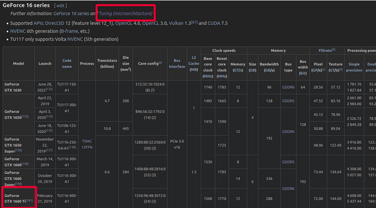Click the edit link beside GeForce 16 series heading
Image resolution: width=376 pixels, height=208 pixels.
pyautogui.click(x=61, y=5)
